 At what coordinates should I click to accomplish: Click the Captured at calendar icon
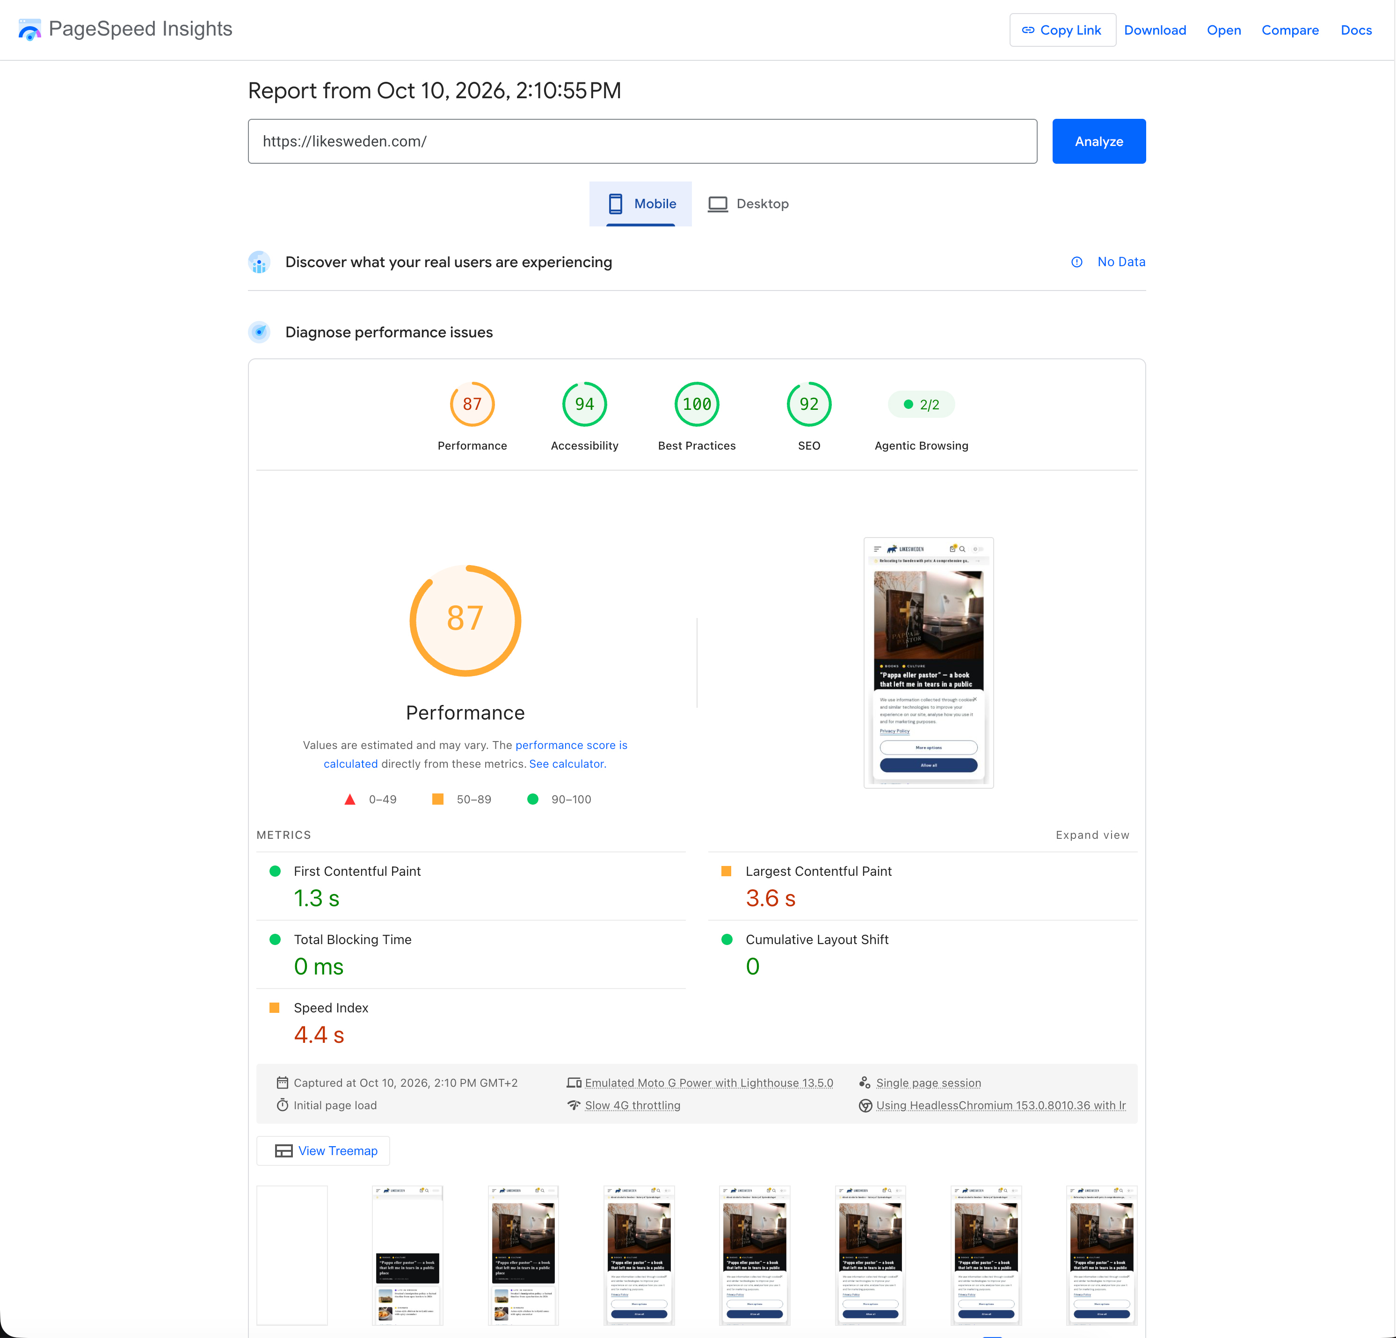point(282,1083)
